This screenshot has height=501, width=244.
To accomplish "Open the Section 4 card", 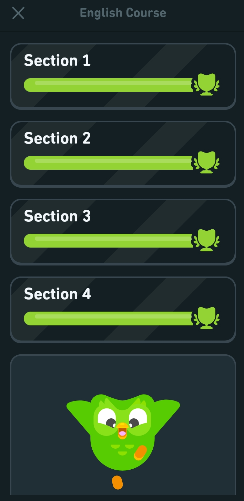I will (x=122, y=309).
